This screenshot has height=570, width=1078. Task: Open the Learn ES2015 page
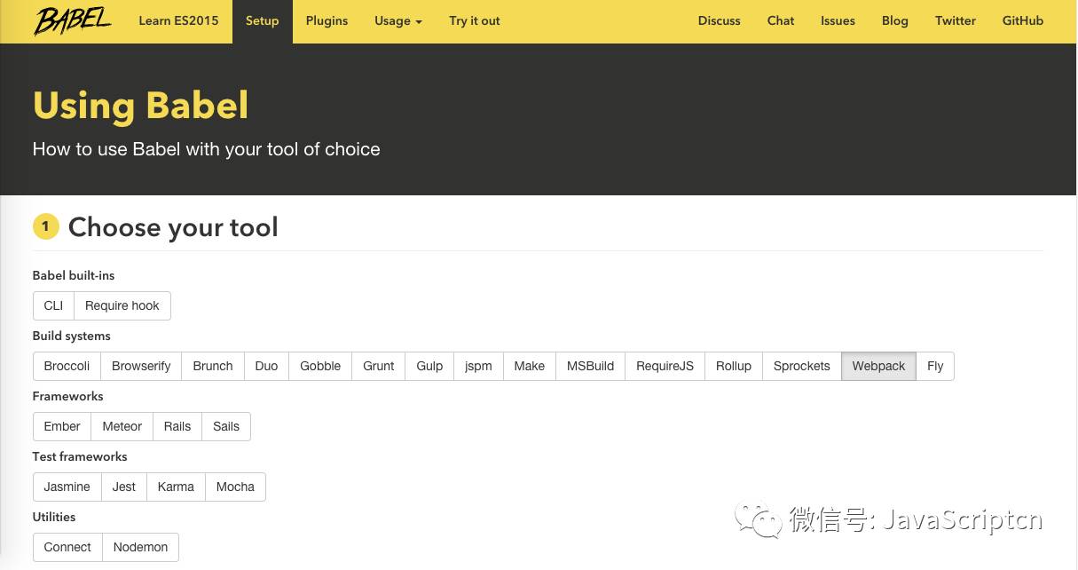click(178, 20)
